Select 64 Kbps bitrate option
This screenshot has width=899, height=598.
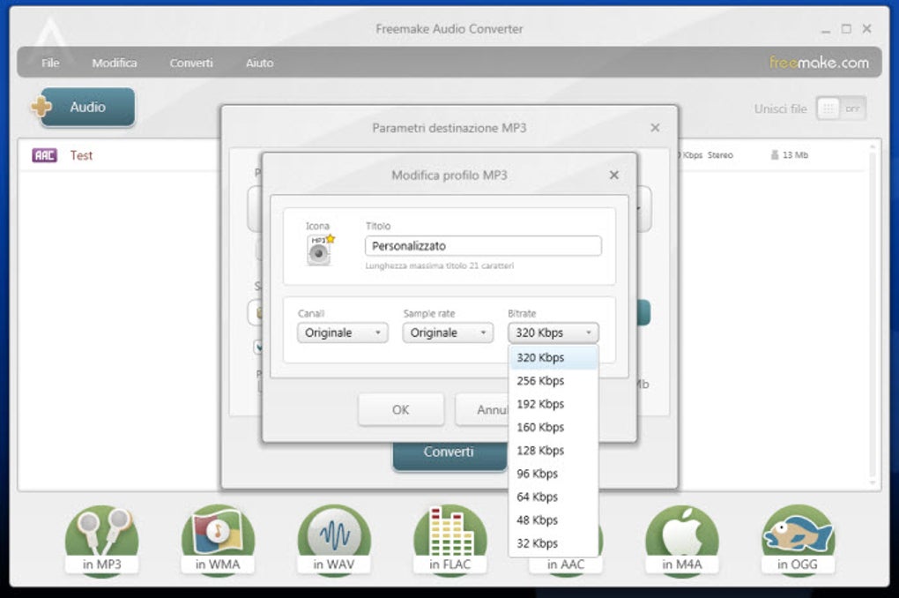pos(554,497)
